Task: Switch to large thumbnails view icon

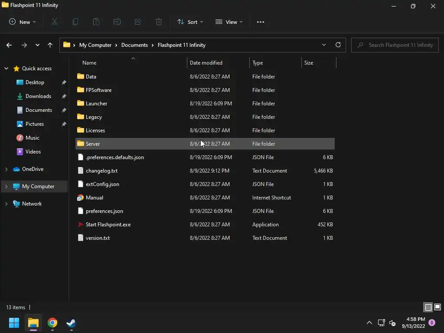Action: [437, 307]
